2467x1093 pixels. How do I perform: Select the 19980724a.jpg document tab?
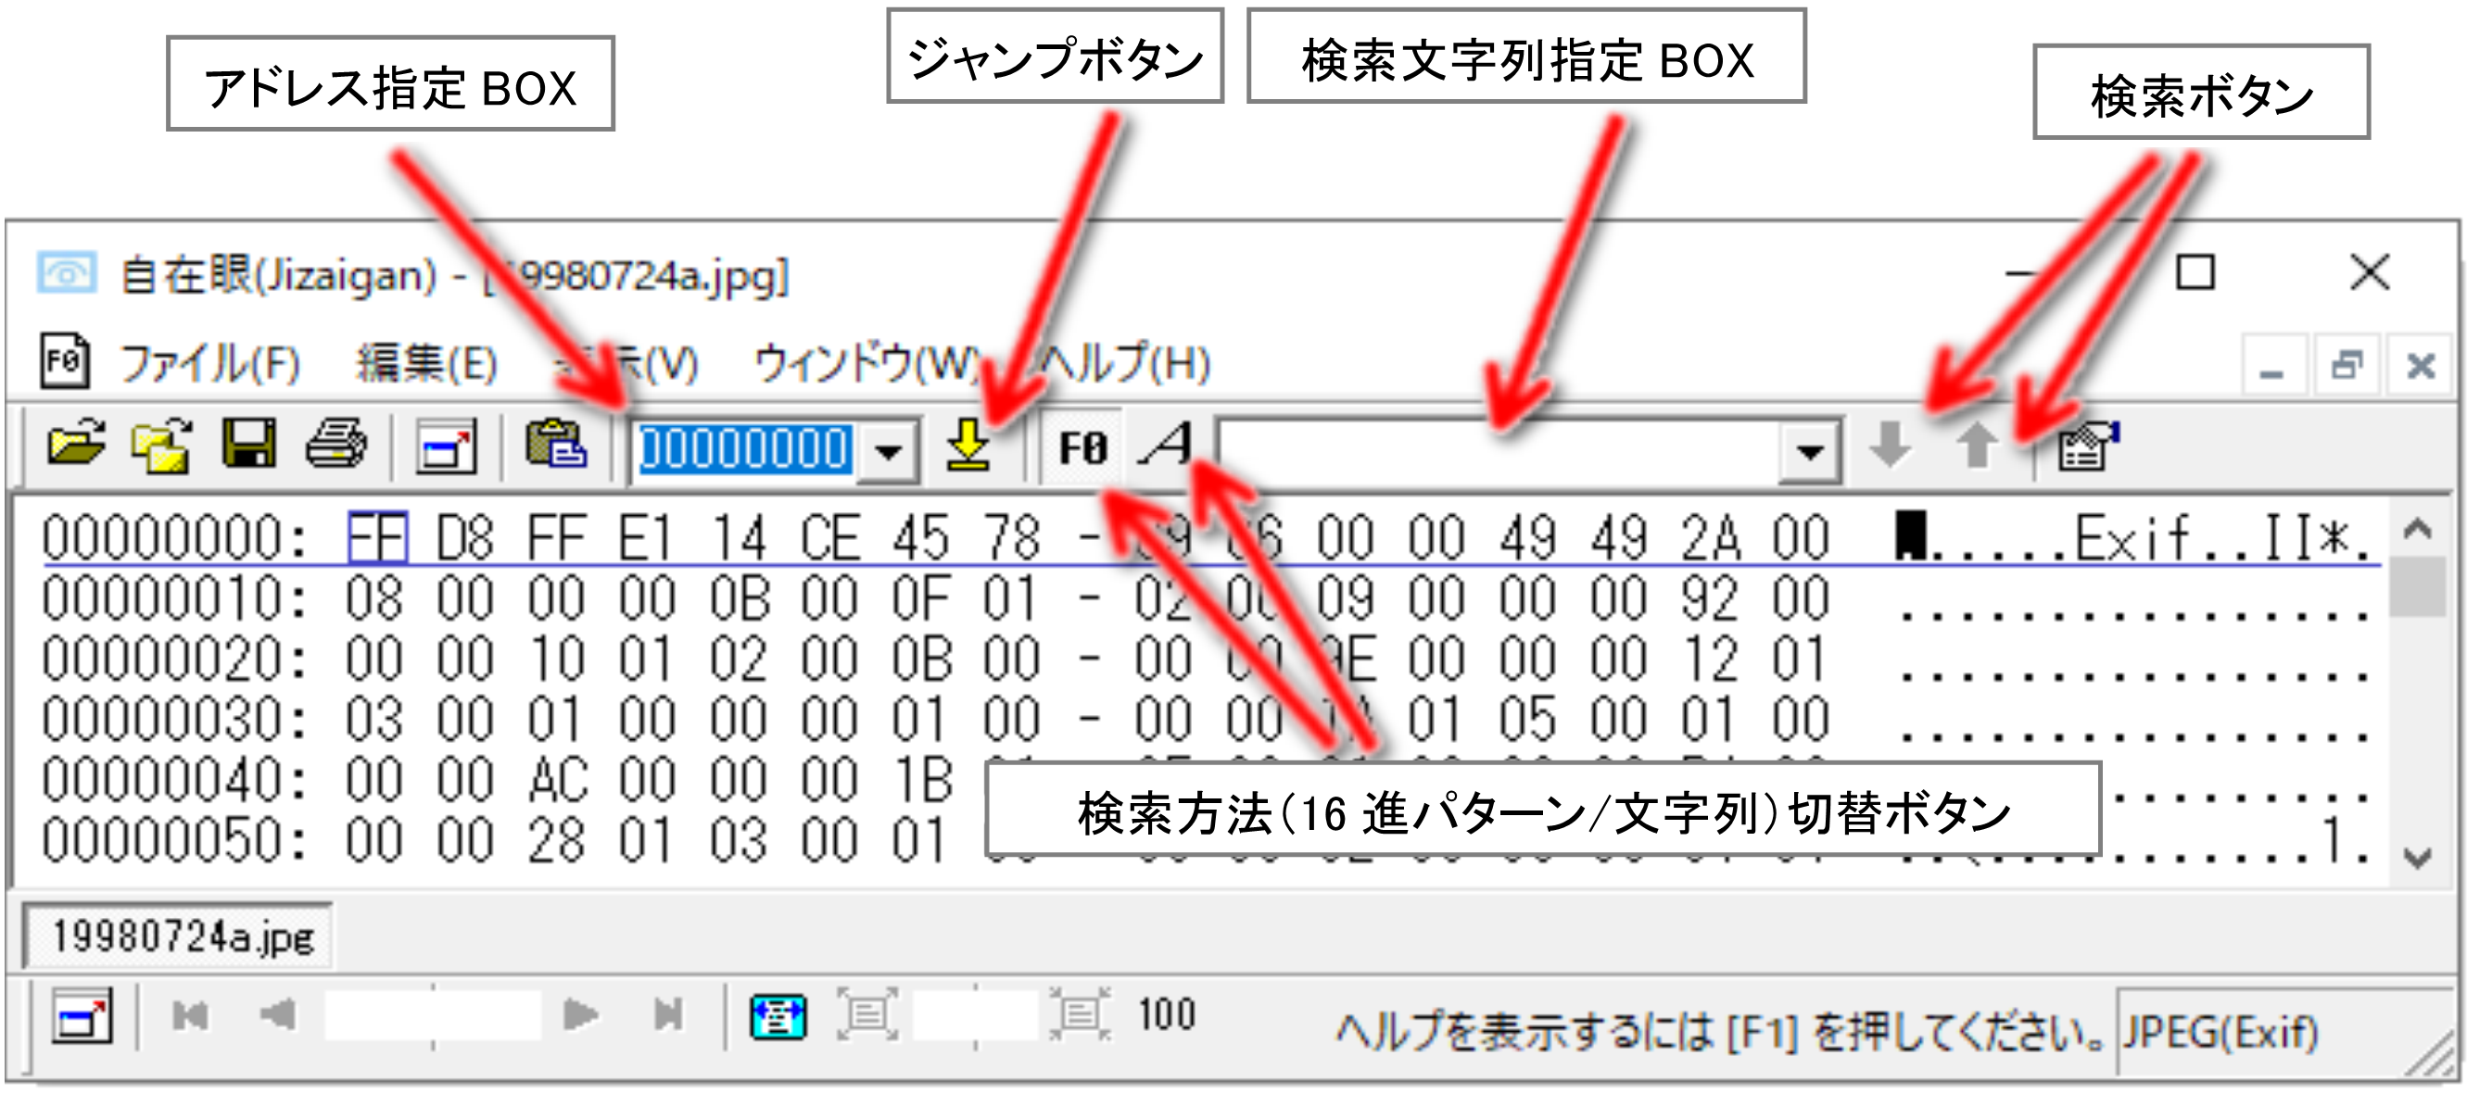180,936
